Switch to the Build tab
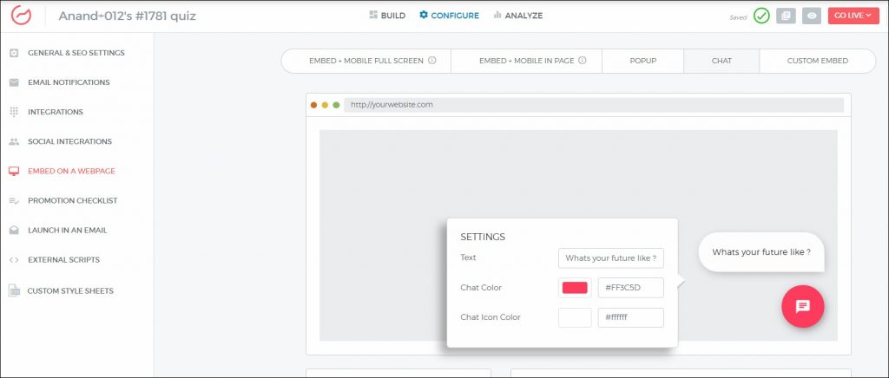This screenshot has width=889, height=378. click(x=387, y=16)
